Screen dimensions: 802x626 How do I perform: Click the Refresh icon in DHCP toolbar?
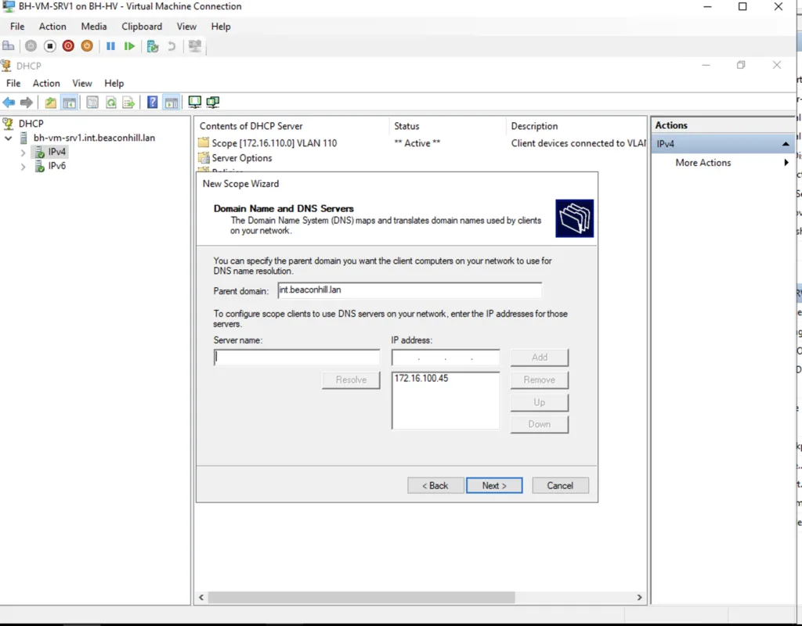110,103
